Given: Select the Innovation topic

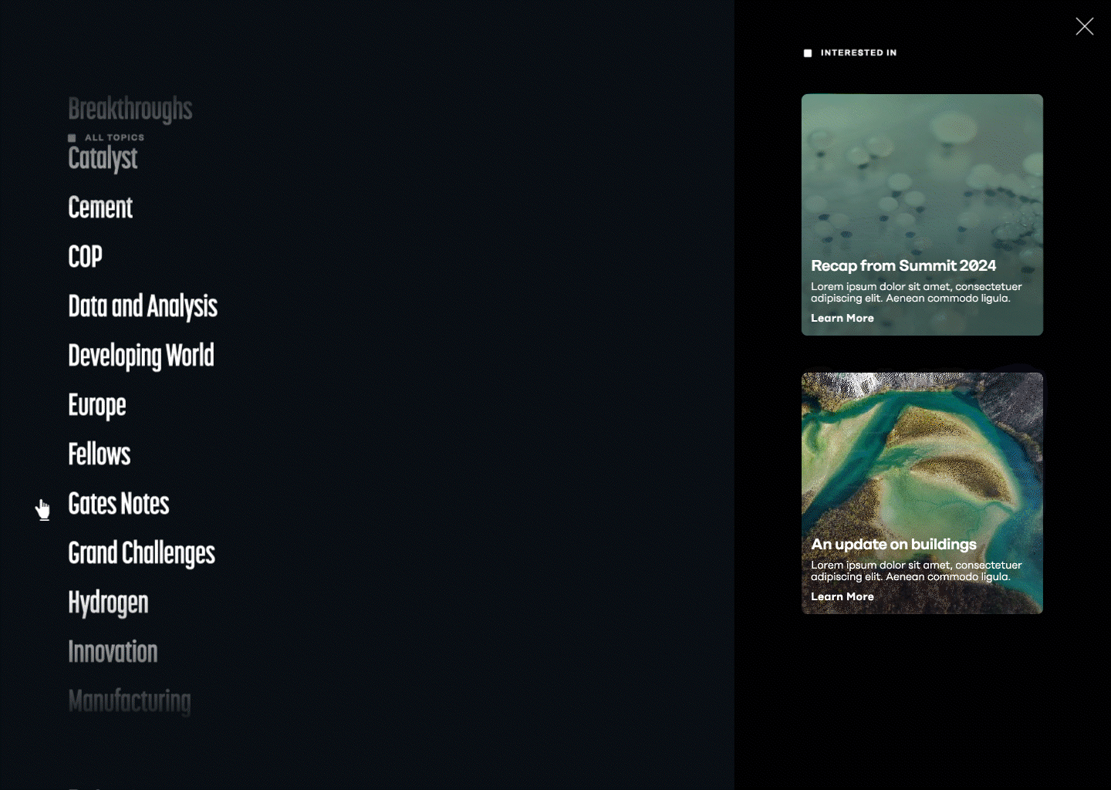Looking at the screenshot, I should tap(113, 652).
